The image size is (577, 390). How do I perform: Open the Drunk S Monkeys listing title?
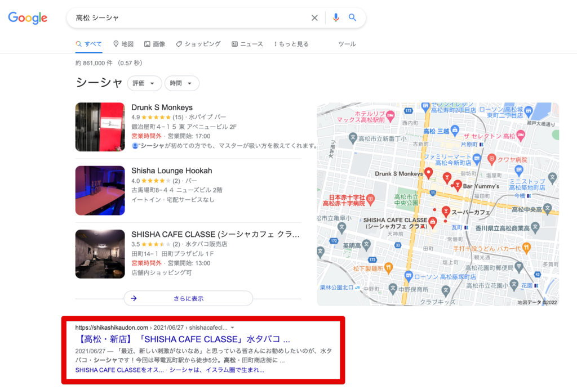(x=162, y=107)
